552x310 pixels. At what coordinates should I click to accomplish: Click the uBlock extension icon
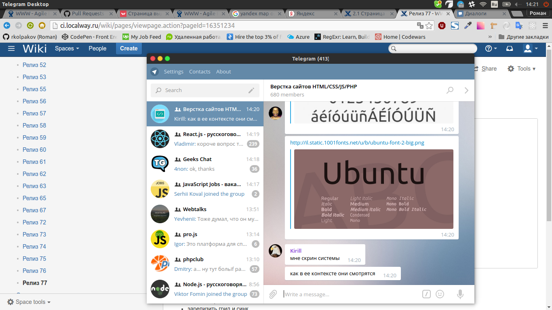tap(442, 26)
